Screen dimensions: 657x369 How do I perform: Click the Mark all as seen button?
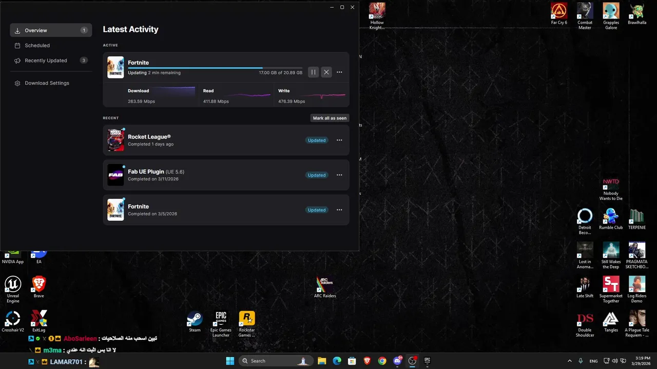[330, 118]
